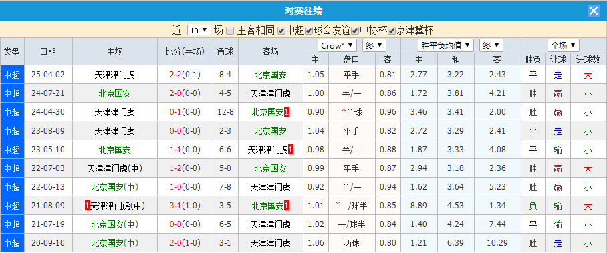Click the 8-4 corner count

click(225, 75)
